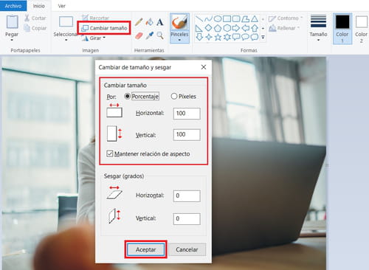Click the Seleccionar rectangle selection icon
369x270 pixels.
(x=66, y=21)
